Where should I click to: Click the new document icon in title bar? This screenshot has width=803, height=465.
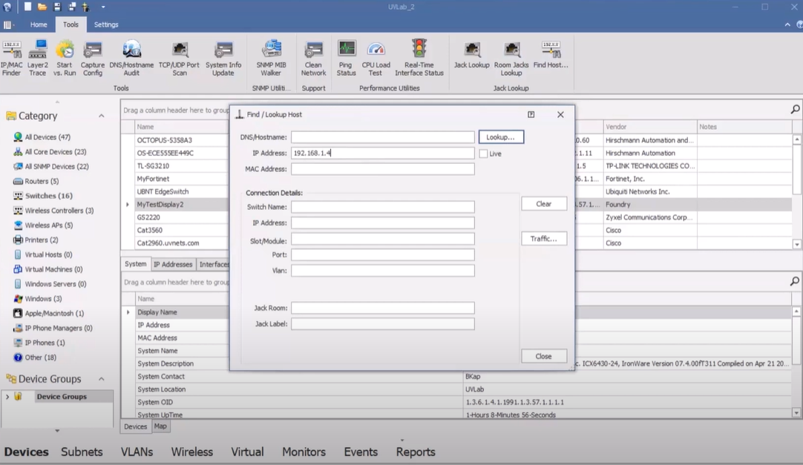coord(27,7)
